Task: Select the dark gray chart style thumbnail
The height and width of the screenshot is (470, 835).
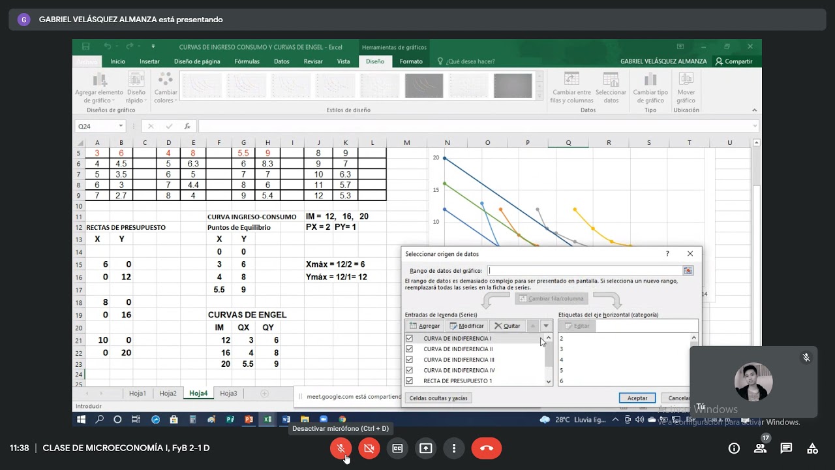Action: pyautogui.click(x=424, y=86)
